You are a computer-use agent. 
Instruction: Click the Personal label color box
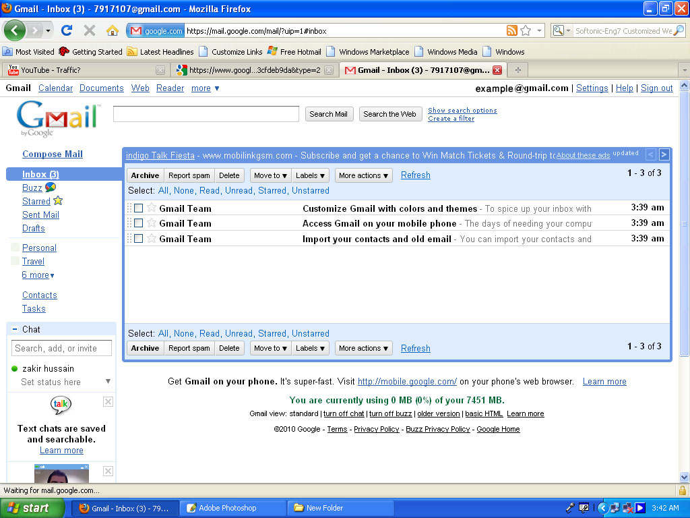[x=15, y=248]
